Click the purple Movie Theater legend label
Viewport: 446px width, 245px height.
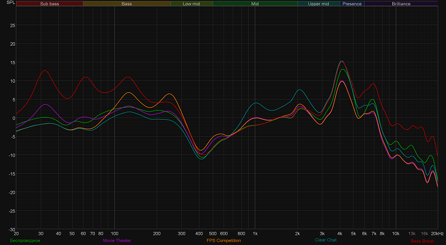[117, 240]
